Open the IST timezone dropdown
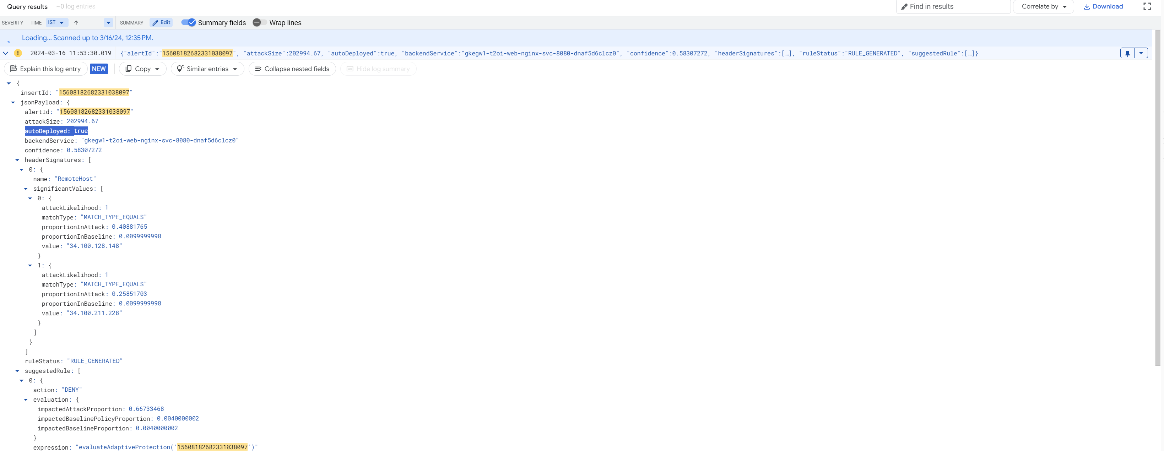 click(x=56, y=22)
